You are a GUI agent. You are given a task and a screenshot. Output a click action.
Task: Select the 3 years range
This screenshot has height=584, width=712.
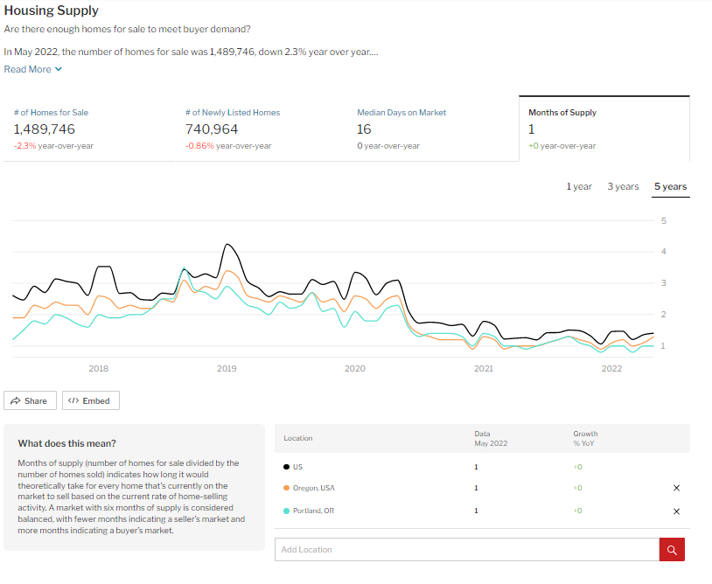pos(623,186)
